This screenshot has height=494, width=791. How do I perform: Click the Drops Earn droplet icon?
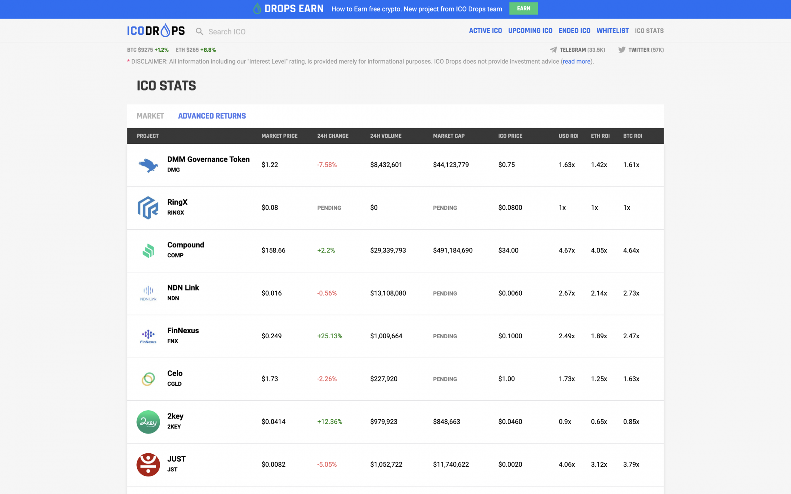coord(257,9)
